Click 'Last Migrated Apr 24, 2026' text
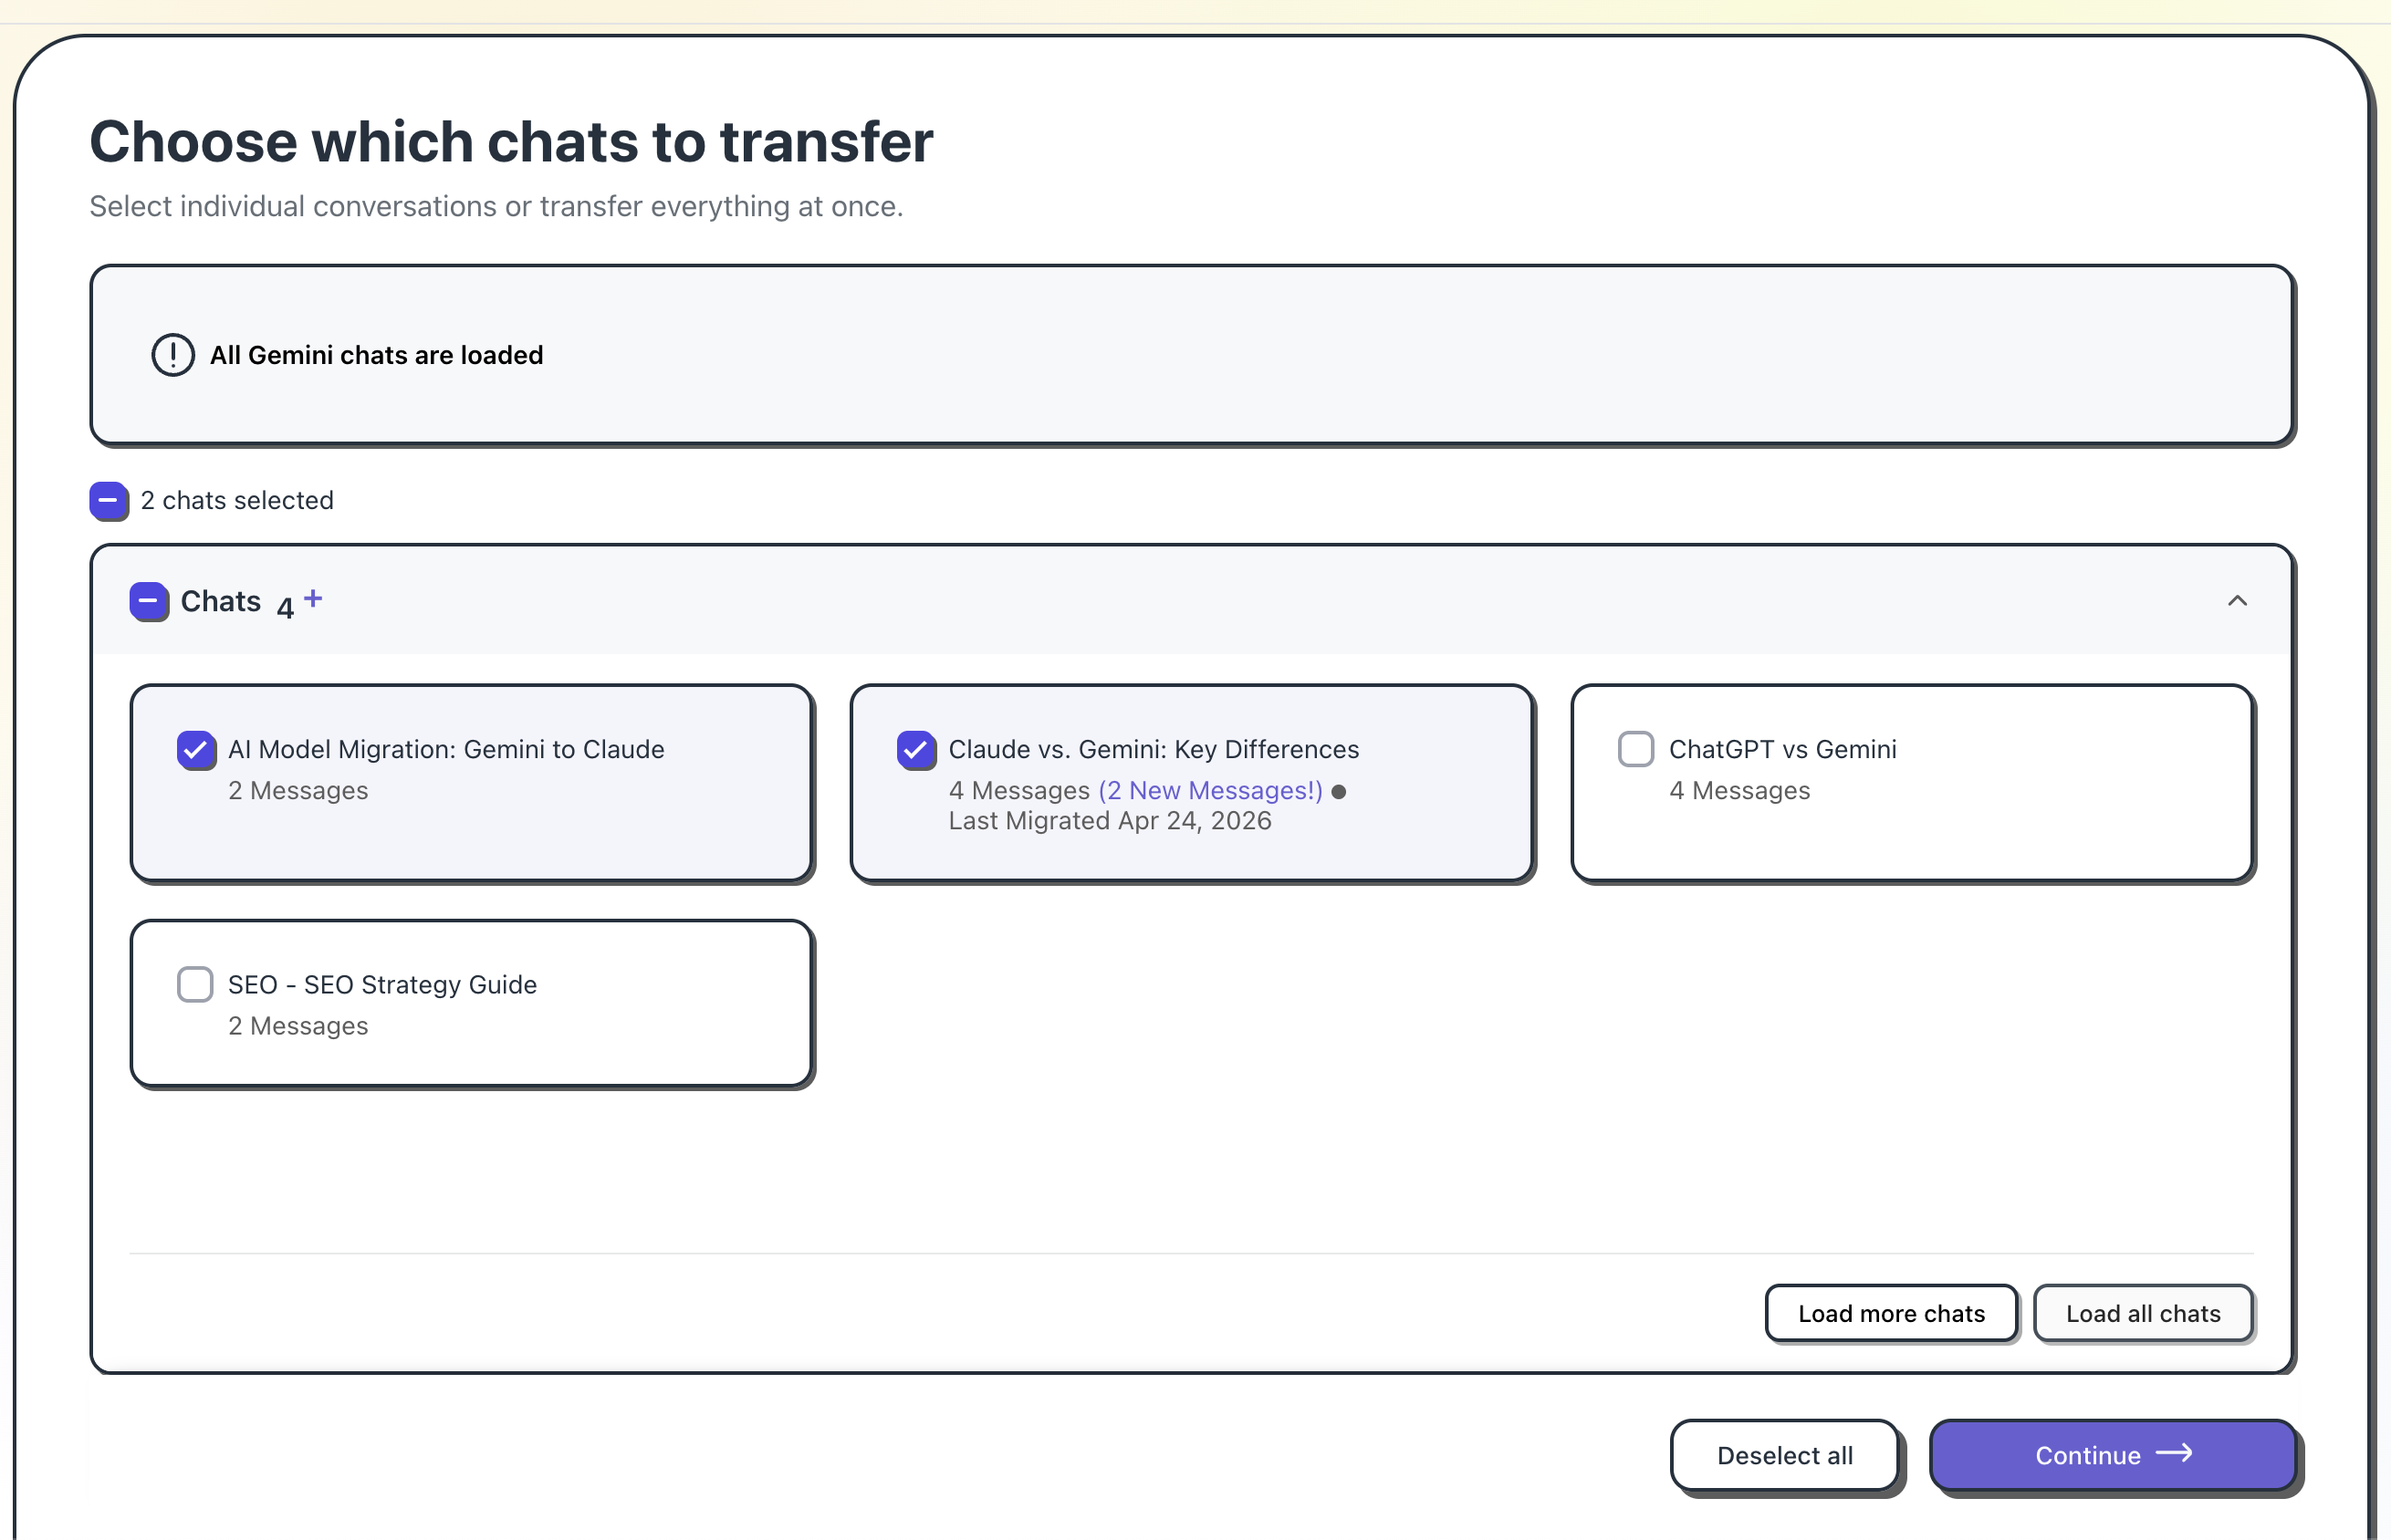The image size is (2391, 1540). 1110,821
